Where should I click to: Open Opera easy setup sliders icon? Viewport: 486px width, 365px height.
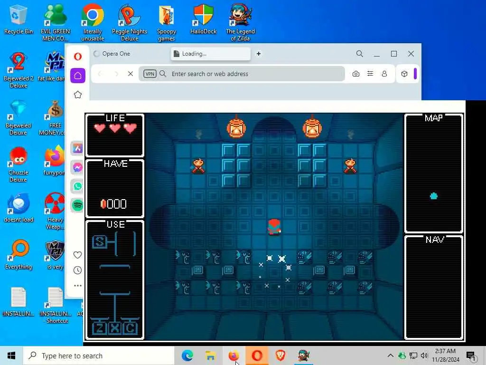pyautogui.click(x=370, y=74)
